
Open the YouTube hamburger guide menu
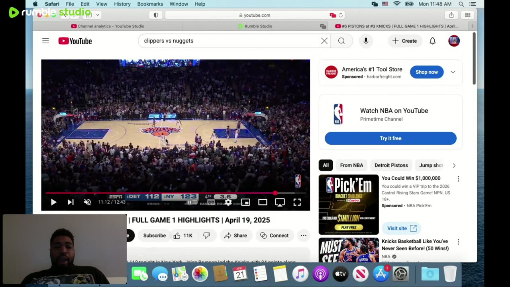pos(45,41)
